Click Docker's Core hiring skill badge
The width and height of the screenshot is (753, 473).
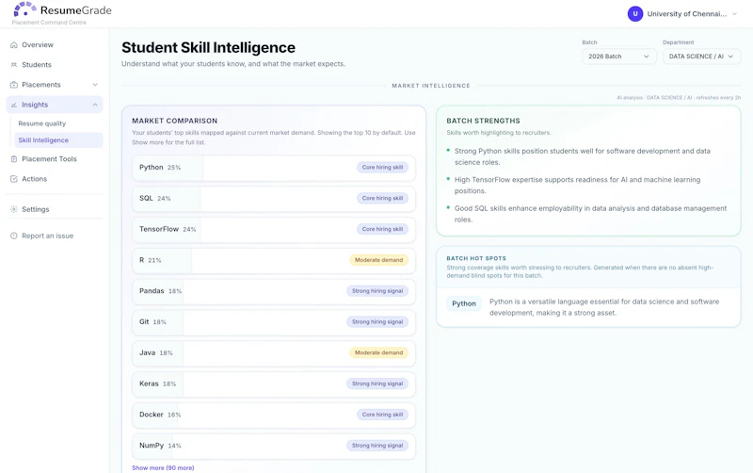pyautogui.click(x=382, y=415)
